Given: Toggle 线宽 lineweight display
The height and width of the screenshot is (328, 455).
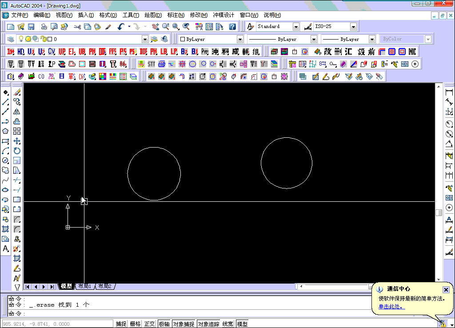Looking at the screenshot, I should pos(228,324).
